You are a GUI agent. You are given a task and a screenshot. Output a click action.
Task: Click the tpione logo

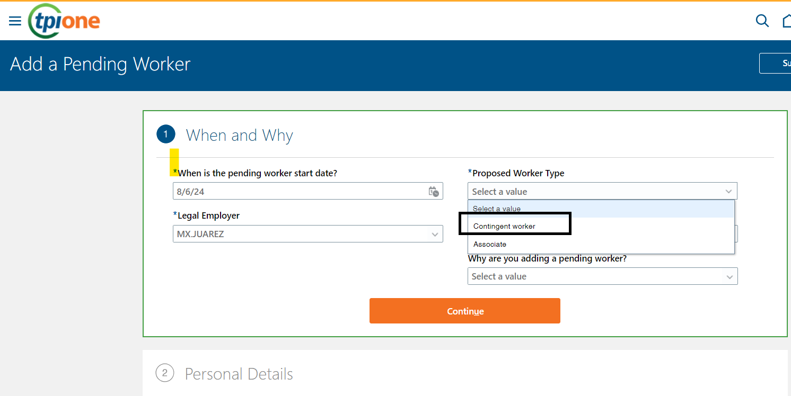click(64, 21)
